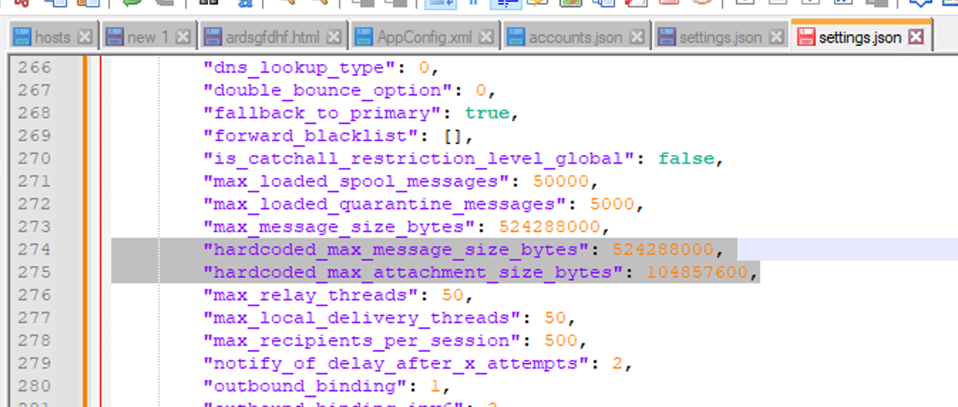Close the active unsaved settings.json tab

[916, 37]
